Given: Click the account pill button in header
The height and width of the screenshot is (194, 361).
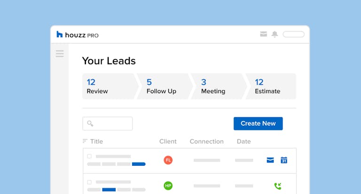Looking at the screenshot, I should point(293,34).
